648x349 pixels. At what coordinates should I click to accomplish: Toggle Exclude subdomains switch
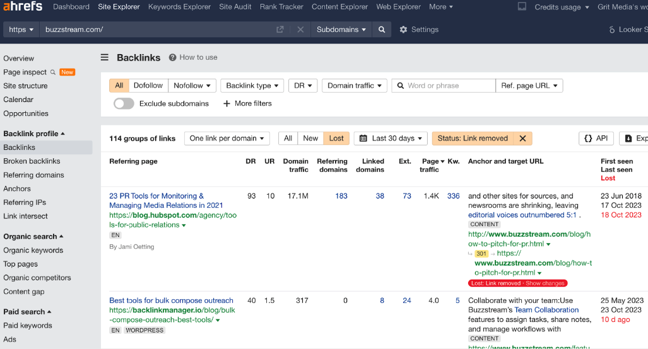pyautogui.click(x=124, y=103)
